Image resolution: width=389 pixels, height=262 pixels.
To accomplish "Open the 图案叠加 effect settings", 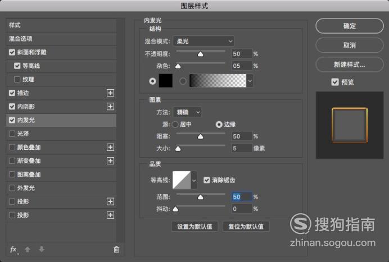I will click(29, 174).
